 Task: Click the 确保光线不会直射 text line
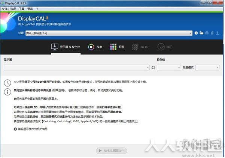click(36, 99)
